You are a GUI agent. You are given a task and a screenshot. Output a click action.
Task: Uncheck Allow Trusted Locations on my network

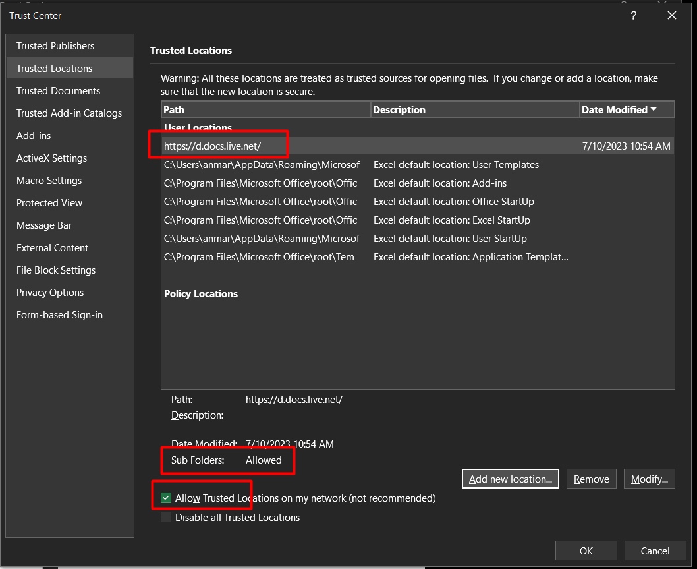coord(166,498)
